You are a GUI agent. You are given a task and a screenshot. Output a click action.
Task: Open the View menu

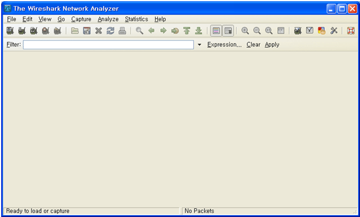45,19
